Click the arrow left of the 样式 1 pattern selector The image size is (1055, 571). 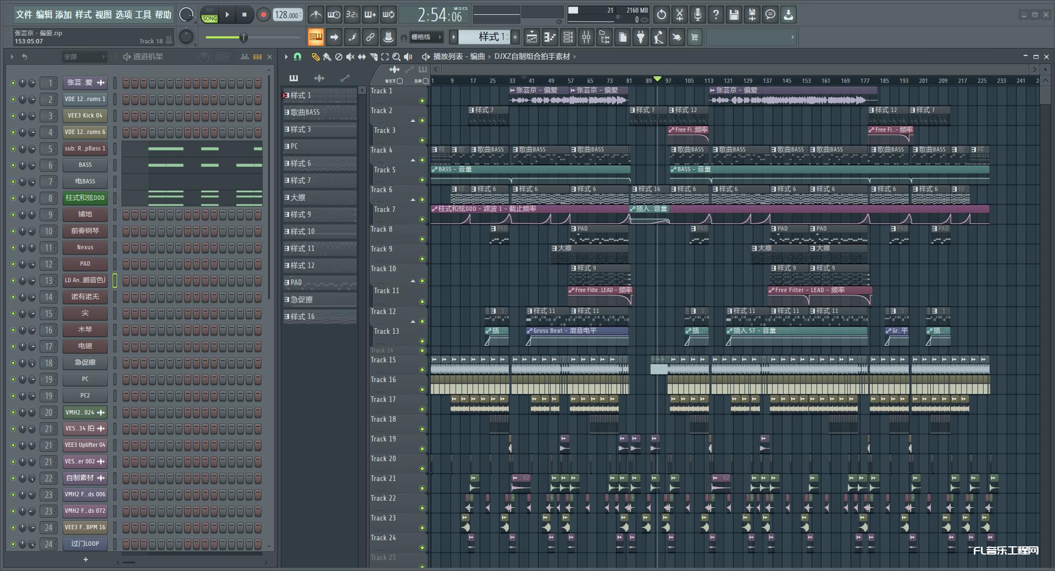[x=453, y=37]
